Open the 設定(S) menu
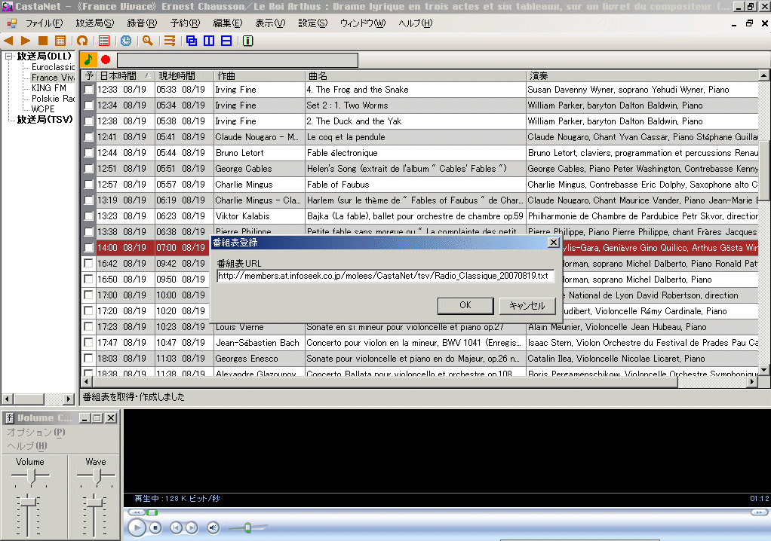771x541 pixels. (x=312, y=23)
